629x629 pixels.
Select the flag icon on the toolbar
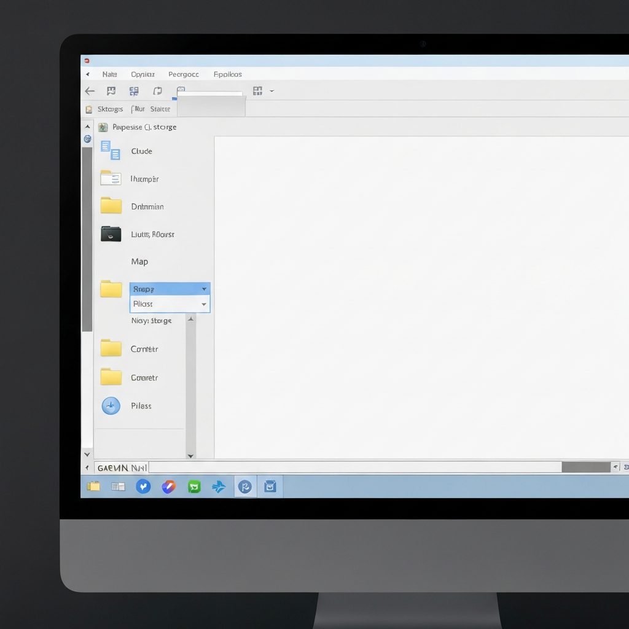tap(111, 90)
